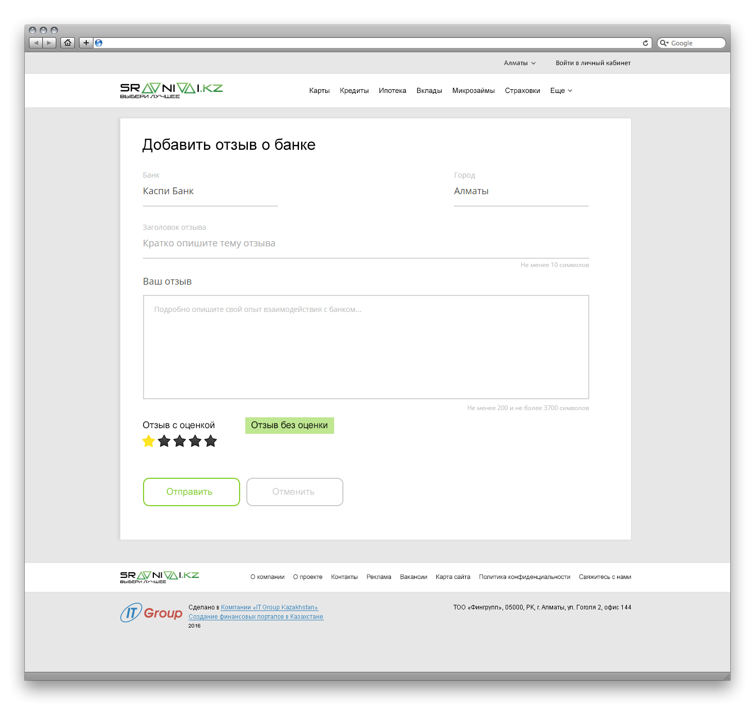Screen dimensions: 755x705
Task: Click Войти в личный кабинет link
Action: (593, 63)
